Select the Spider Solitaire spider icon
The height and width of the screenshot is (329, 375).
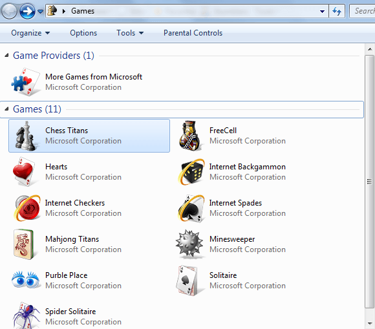click(x=27, y=315)
